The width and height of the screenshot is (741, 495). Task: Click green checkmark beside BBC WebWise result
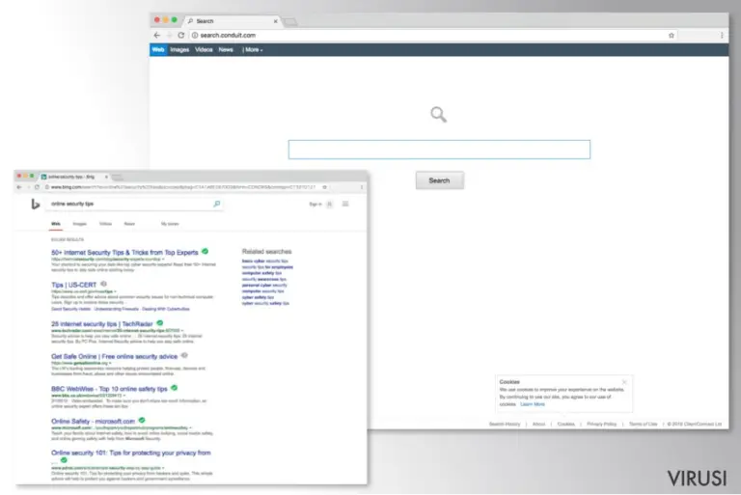click(174, 388)
